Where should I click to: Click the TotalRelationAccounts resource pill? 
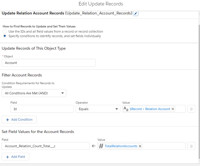pos(121,146)
